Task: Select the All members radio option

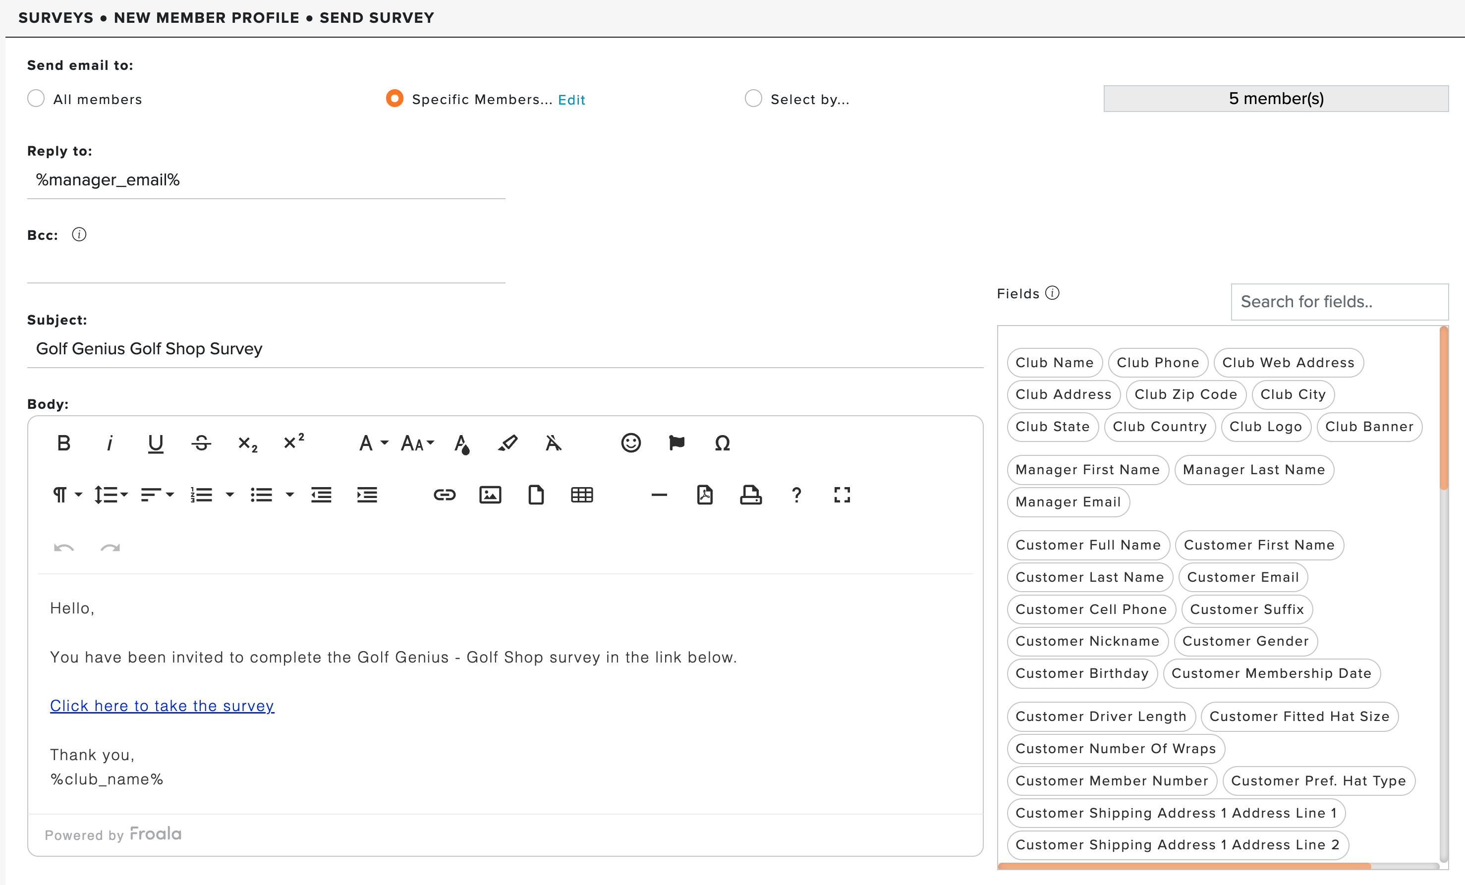Action: (x=36, y=99)
